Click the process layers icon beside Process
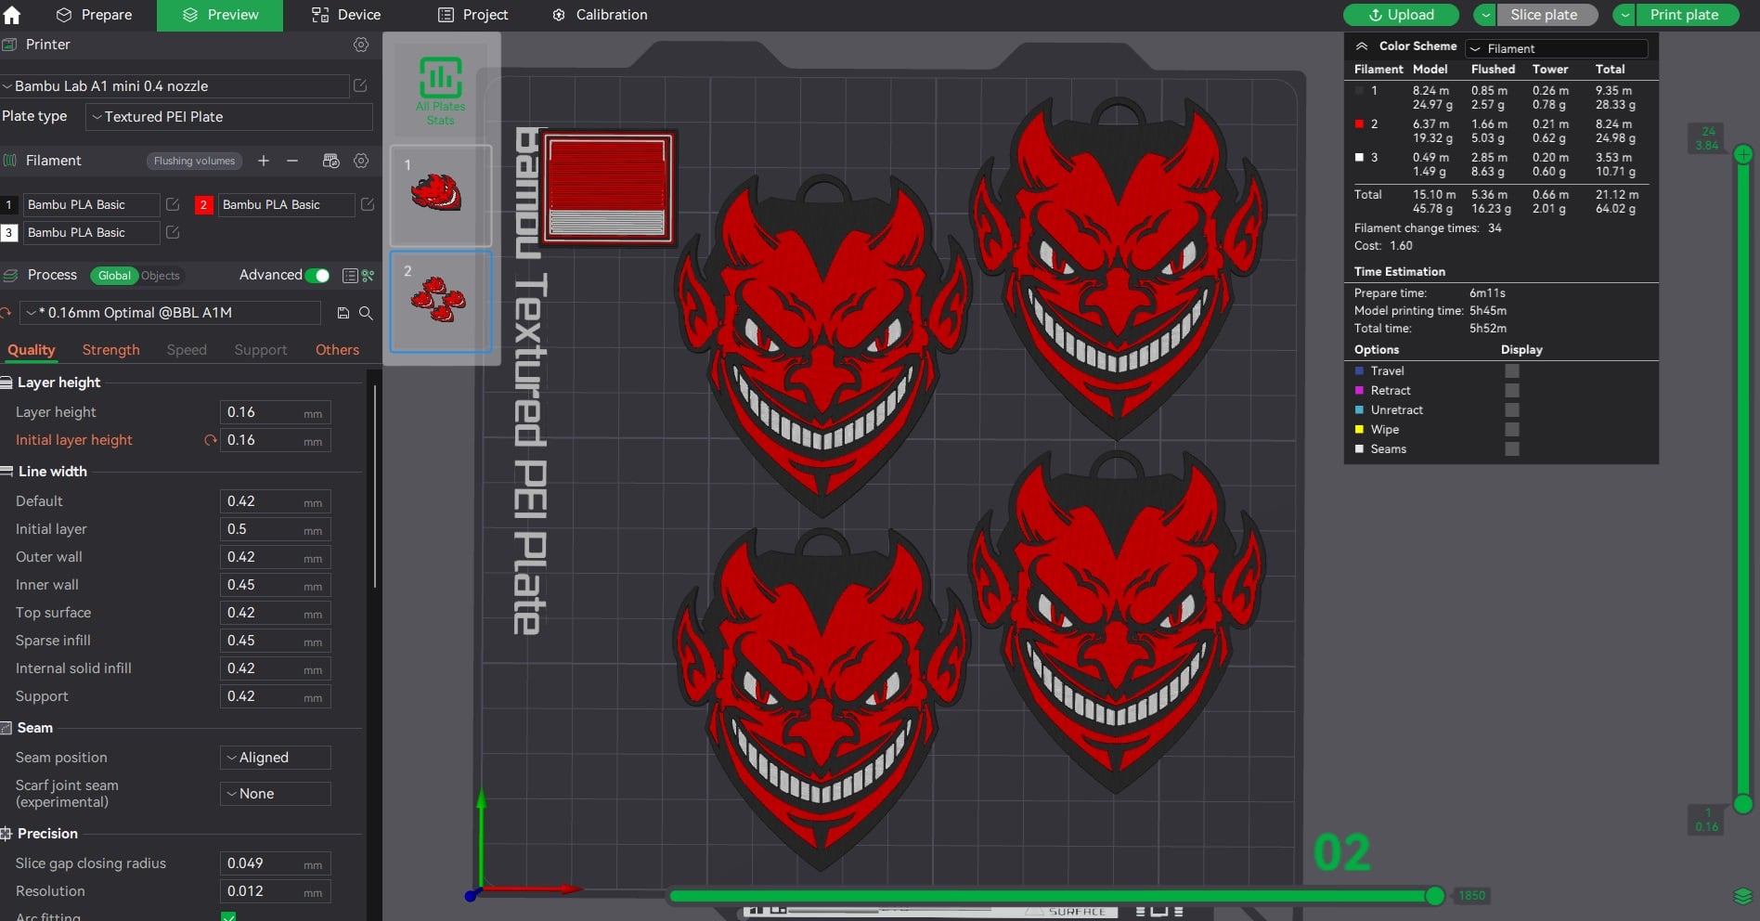This screenshot has height=921, width=1760. 10,276
